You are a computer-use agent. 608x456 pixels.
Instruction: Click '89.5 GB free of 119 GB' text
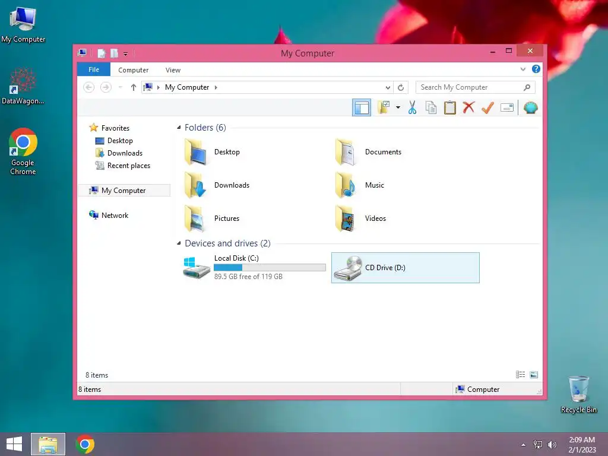(248, 277)
